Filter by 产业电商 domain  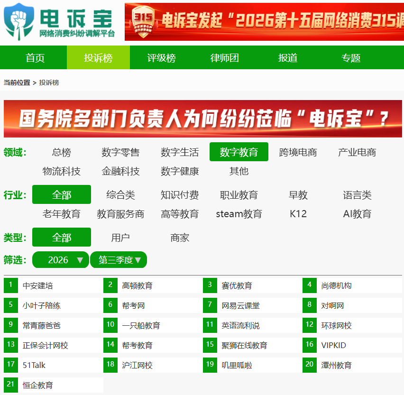357,152
